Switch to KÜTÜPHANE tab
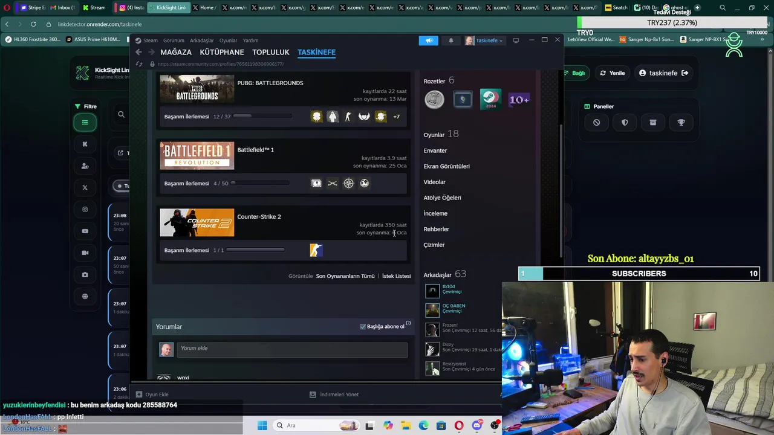The width and height of the screenshot is (774, 435). pos(222,52)
